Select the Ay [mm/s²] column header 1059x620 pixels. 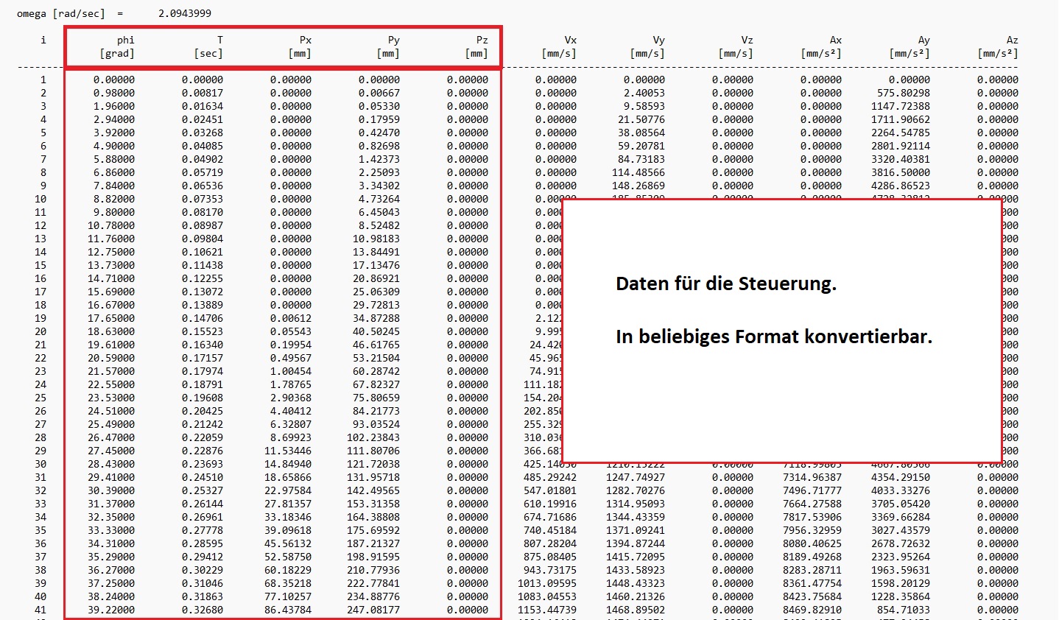[910, 46]
